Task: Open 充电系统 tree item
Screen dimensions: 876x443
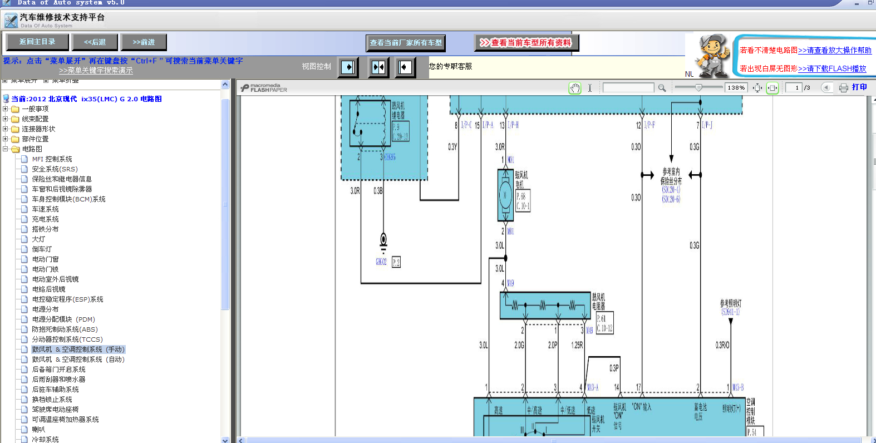Action: [x=45, y=219]
